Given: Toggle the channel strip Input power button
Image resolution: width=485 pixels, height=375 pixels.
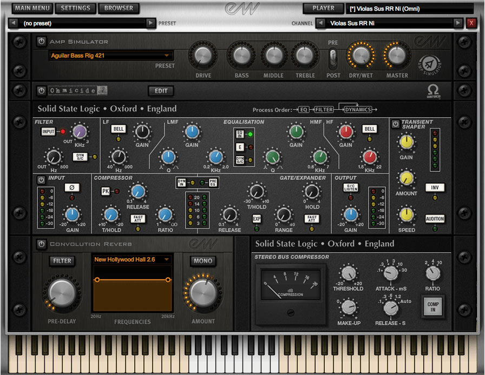Looking at the screenshot, I should (x=41, y=179).
